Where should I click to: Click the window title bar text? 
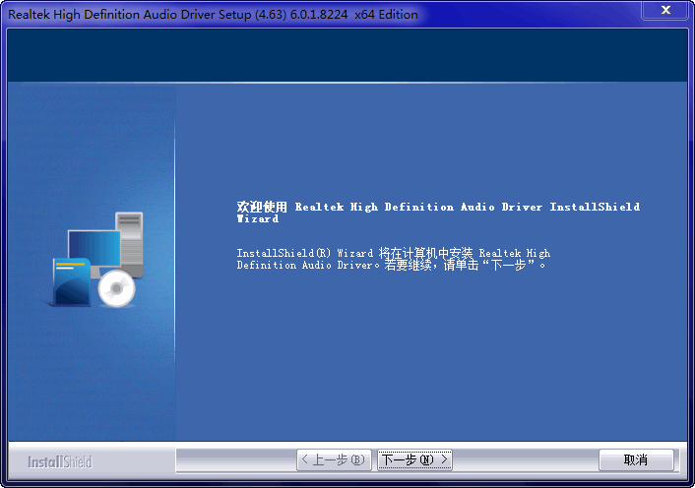pos(212,15)
